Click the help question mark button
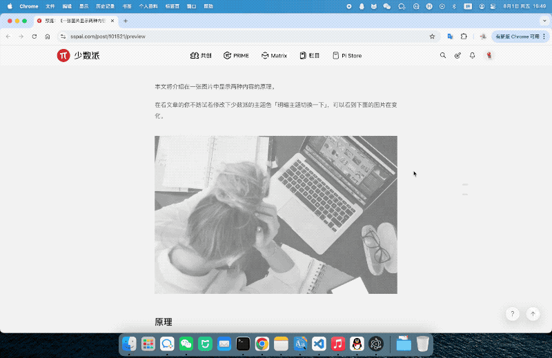Image resolution: width=552 pixels, height=358 pixels. click(x=513, y=314)
